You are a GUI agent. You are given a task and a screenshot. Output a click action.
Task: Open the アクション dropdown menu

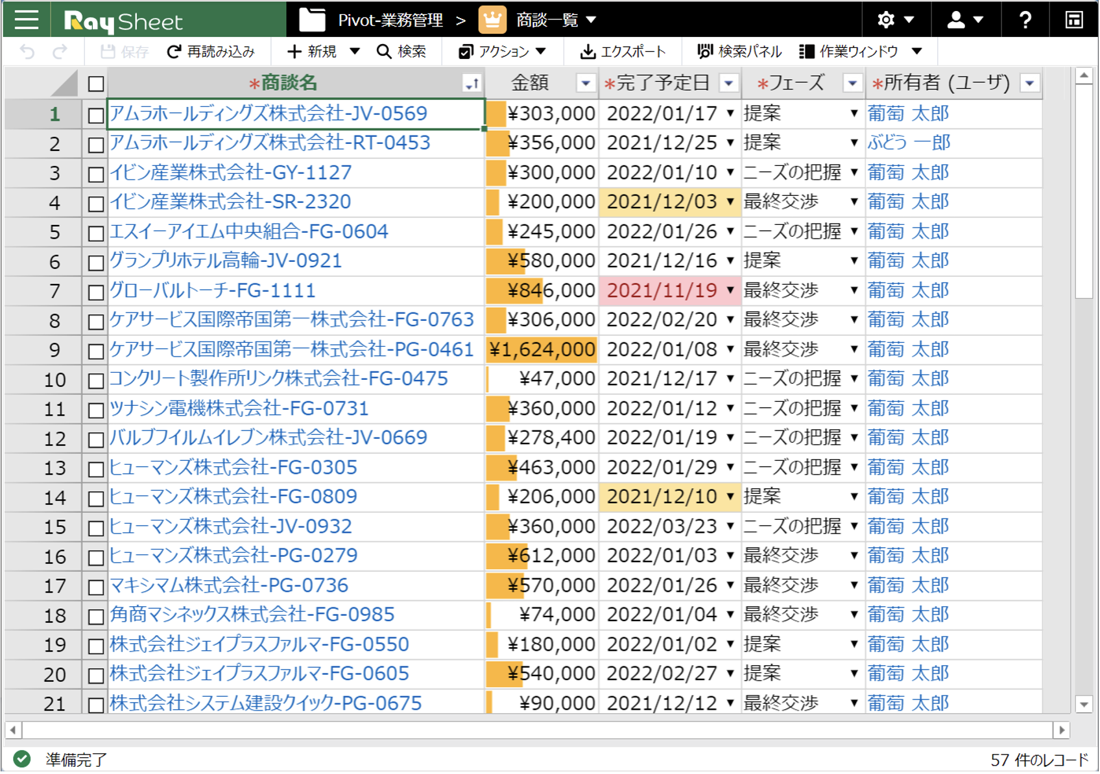pos(503,51)
